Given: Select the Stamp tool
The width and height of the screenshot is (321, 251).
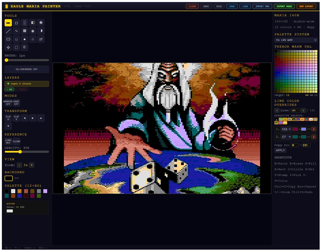Looking at the screenshot, I should click(25, 47).
